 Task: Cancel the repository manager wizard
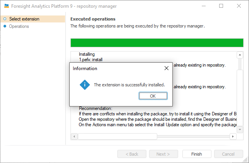click(228, 154)
